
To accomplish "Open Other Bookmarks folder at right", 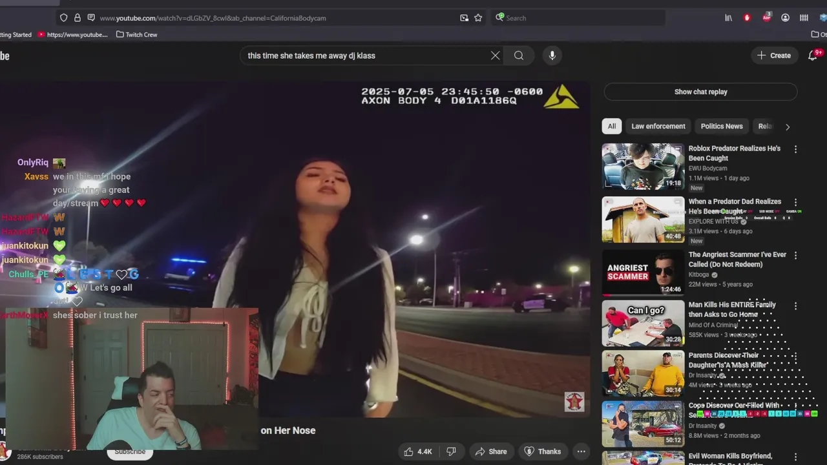I will 819,35.
